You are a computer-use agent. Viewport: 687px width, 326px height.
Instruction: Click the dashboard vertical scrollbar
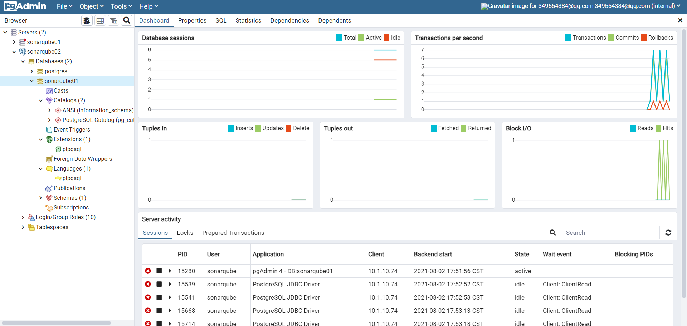pos(684,164)
